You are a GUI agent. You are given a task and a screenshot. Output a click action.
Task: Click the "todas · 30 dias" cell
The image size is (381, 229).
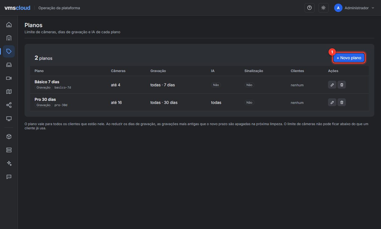[164, 102]
